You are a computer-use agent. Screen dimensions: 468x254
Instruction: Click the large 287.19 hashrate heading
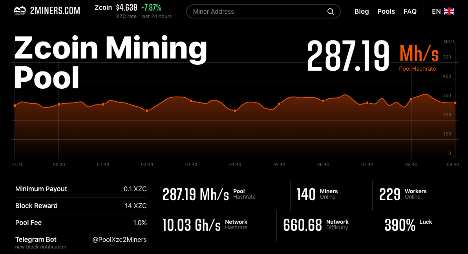[x=348, y=57]
